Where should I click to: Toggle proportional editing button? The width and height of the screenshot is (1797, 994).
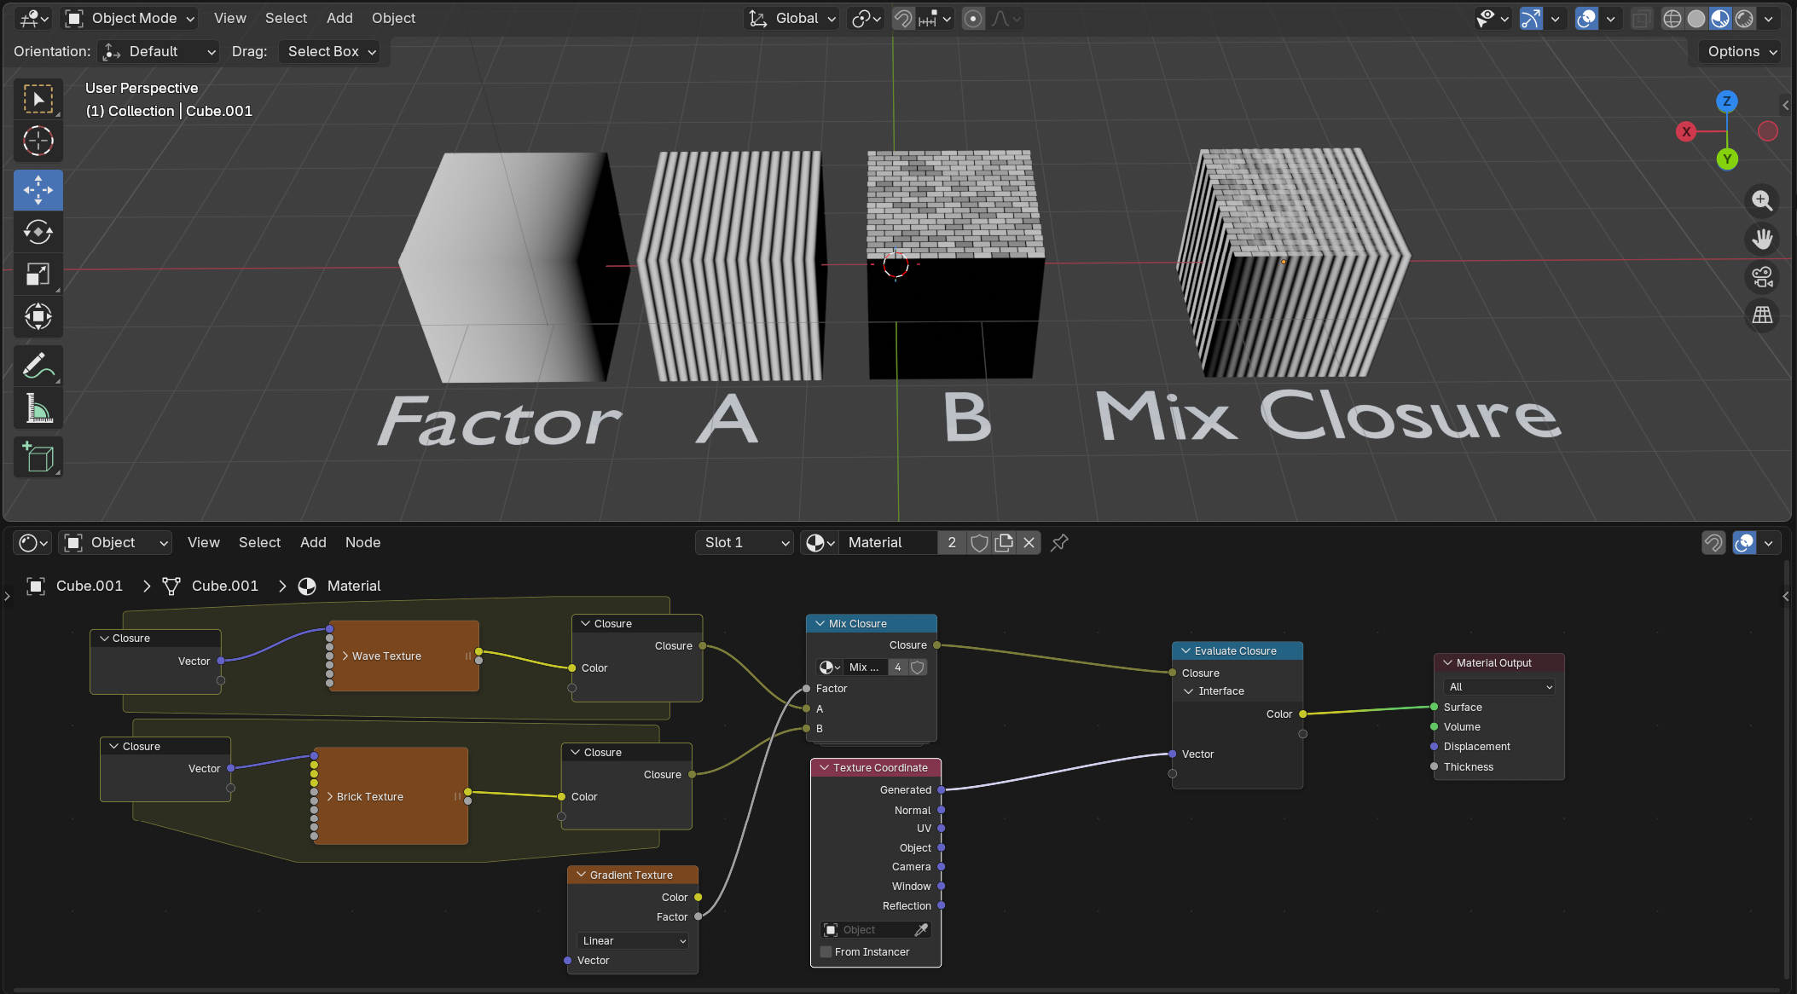click(973, 19)
